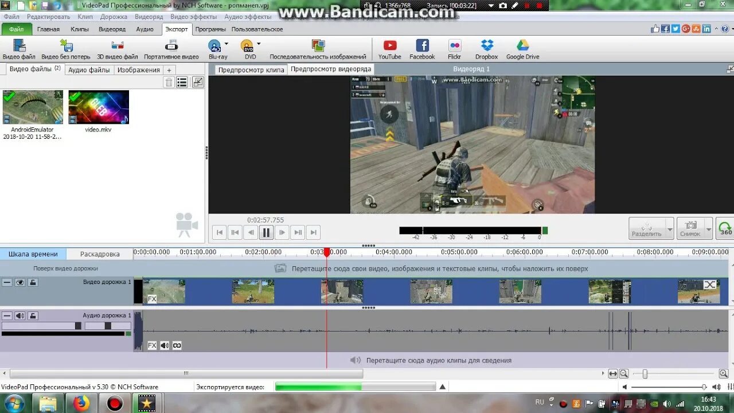Click the Разделить button
The image size is (734, 413).
[646, 228]
